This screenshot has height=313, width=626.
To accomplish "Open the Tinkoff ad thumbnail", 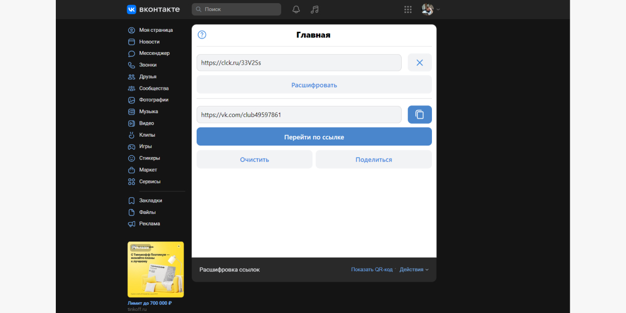I will point(155,270).
